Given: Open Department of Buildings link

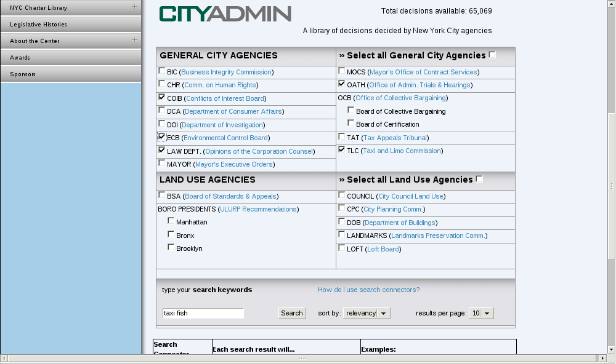Looking at the screenshot, I should tap(400, 223).
